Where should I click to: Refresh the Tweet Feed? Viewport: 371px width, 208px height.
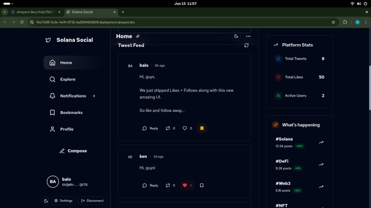246,45
